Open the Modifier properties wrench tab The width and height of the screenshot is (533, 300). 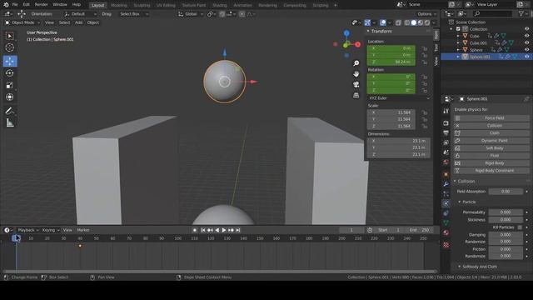tap(446, 184)
